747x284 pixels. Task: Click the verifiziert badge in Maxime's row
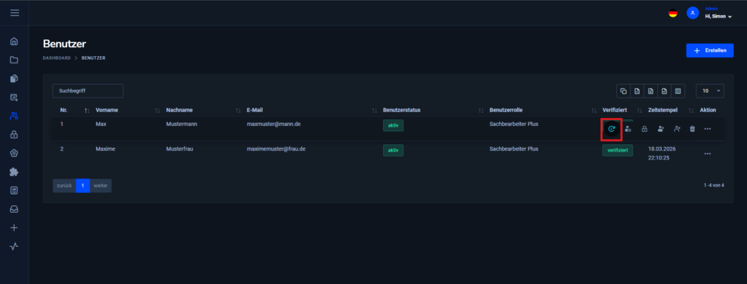pyautogui.click(x=617, y=150)
